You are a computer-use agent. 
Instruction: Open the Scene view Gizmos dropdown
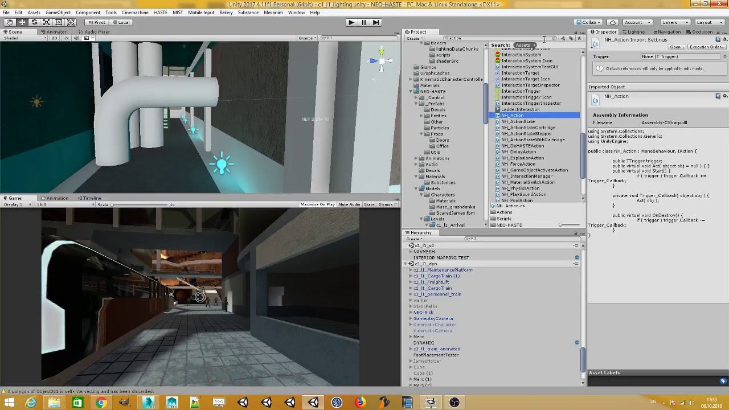point(308,38)
